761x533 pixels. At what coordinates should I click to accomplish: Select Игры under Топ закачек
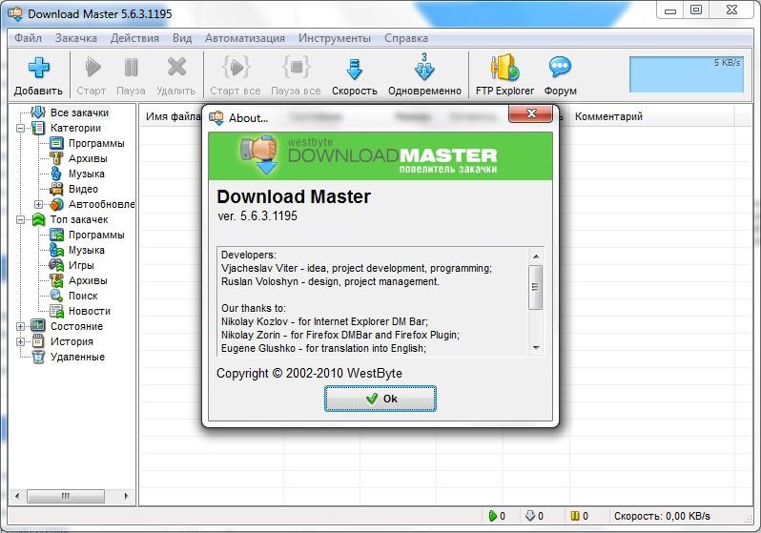[81, 265]
